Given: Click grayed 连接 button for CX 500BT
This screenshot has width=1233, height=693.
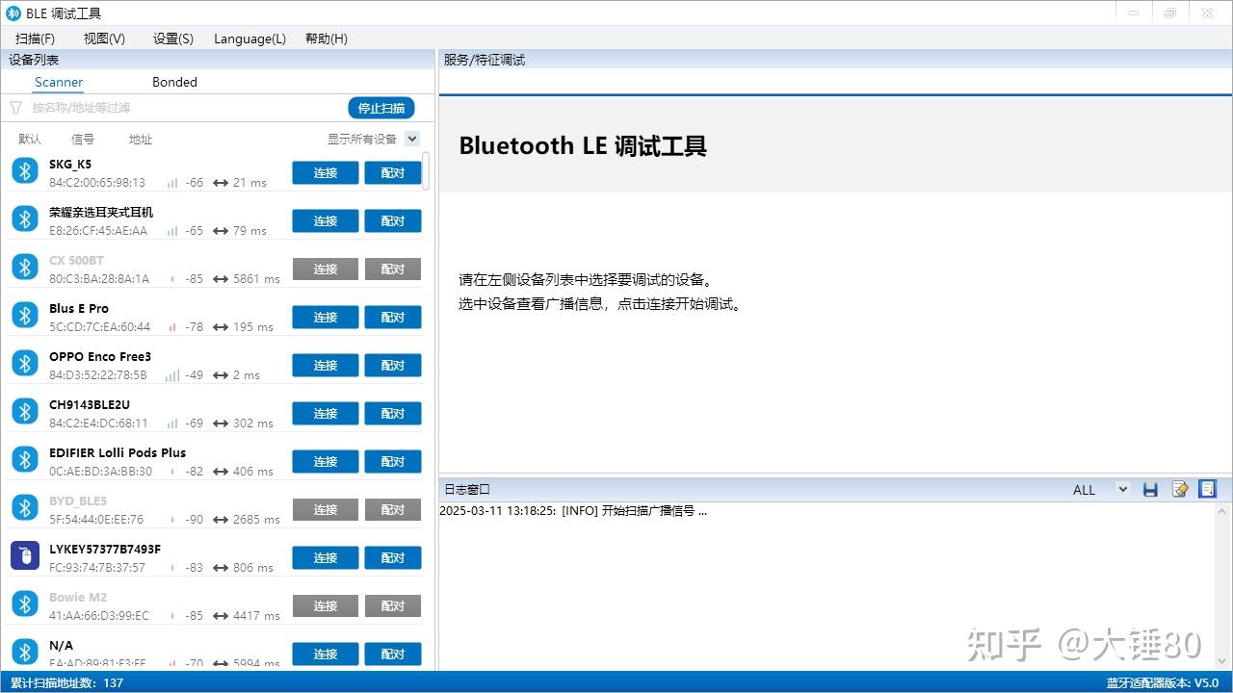Looking at the screenshot, I should [326, 269].
